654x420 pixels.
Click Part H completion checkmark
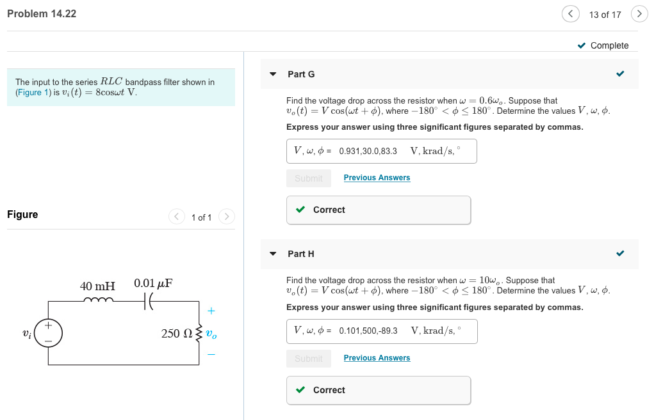pyautogui.click(x=620, y=254)
